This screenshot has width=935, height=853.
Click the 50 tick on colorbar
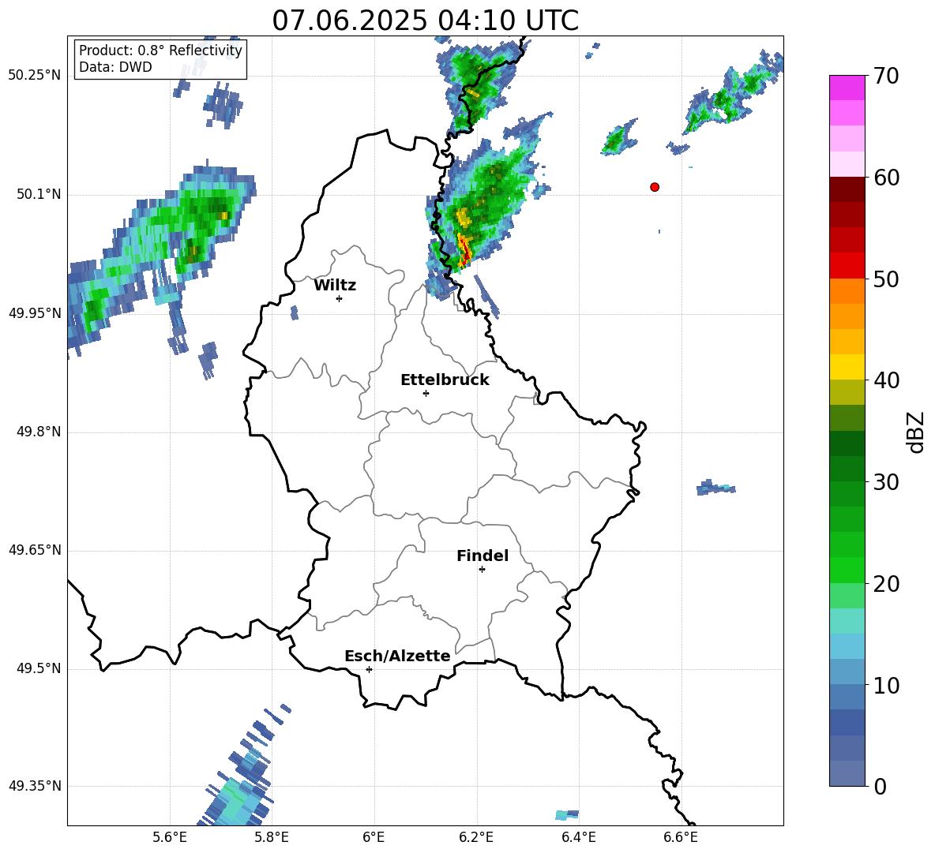point(886,279)
